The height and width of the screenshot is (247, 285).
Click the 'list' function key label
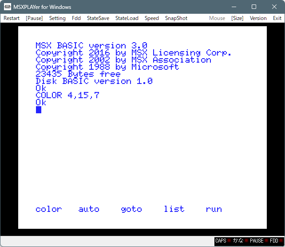pyautogui.click(x=174, y=209)
